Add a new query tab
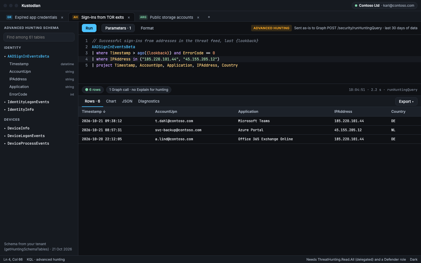The image size is (421, 263). (x=209, y=17)
